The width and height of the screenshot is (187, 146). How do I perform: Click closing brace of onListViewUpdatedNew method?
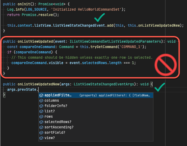[4, 95]
